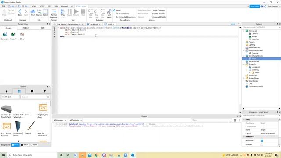Select the Sword model thumbnail in Toolbox

tap(31, 126)
